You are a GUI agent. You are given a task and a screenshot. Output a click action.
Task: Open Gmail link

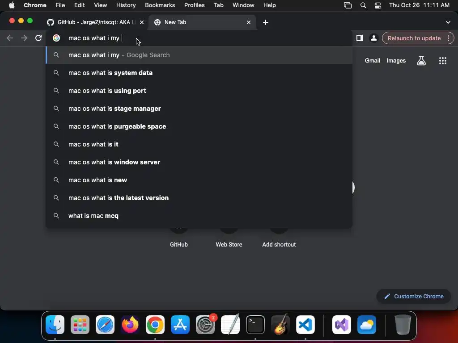(372, 61)
